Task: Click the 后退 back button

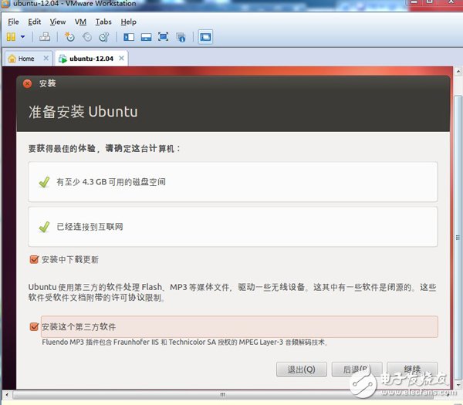Action: coord(357,370)
